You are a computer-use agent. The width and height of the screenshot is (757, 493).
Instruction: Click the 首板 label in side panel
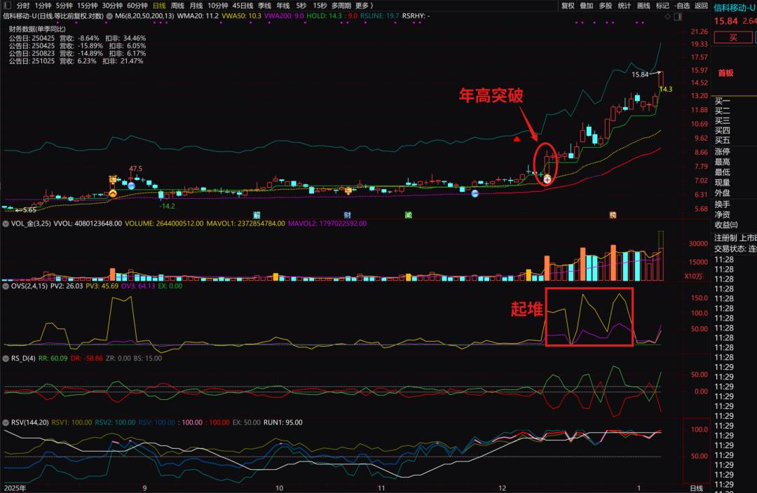point(725,73)
